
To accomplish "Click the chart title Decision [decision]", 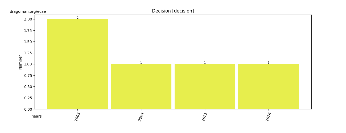I will pos(173,11).
